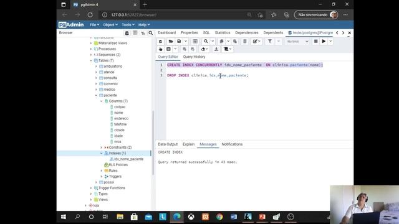This screenshot has width=399, height=224.
Task: Commit icon in second toolbar row
Action: pyautogui.click(x=185, y=49)
